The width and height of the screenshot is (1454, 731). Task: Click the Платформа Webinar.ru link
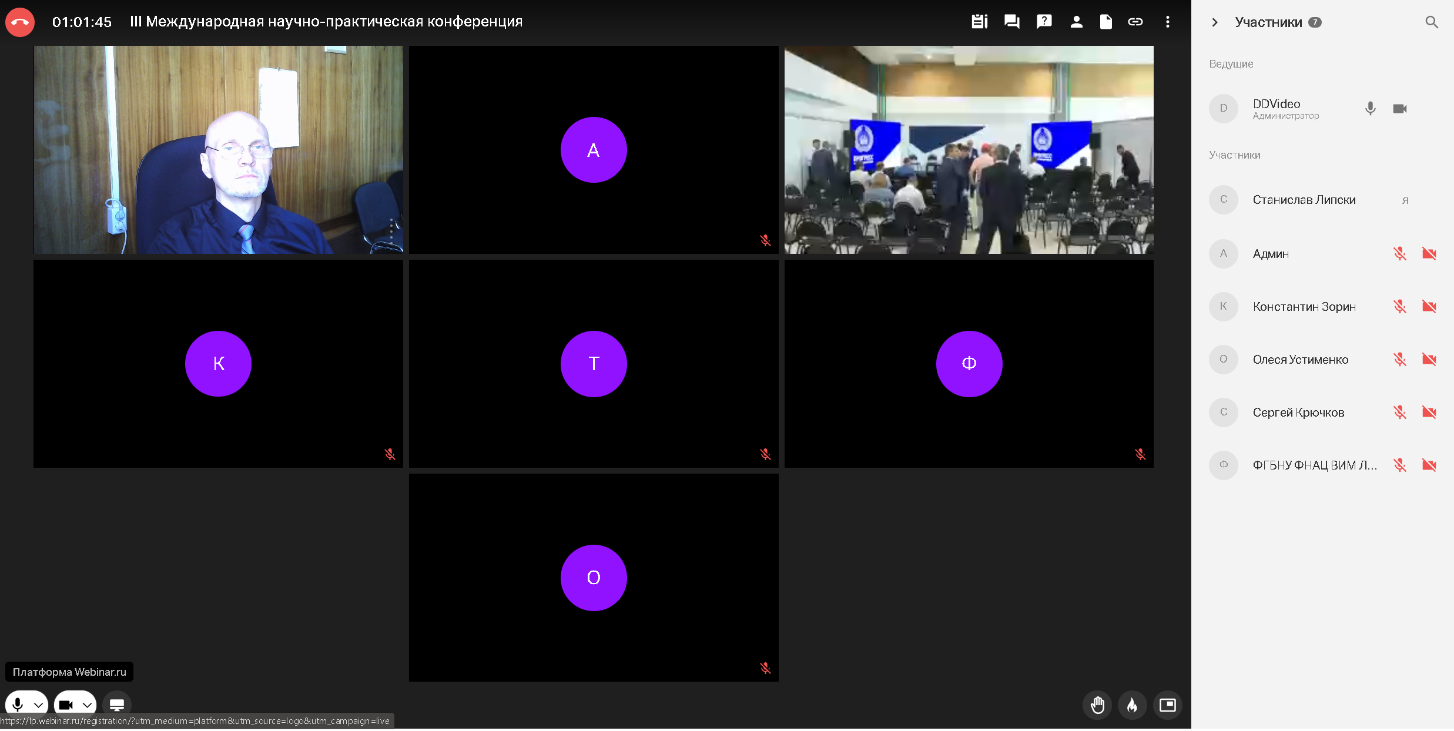coord(69,672)
